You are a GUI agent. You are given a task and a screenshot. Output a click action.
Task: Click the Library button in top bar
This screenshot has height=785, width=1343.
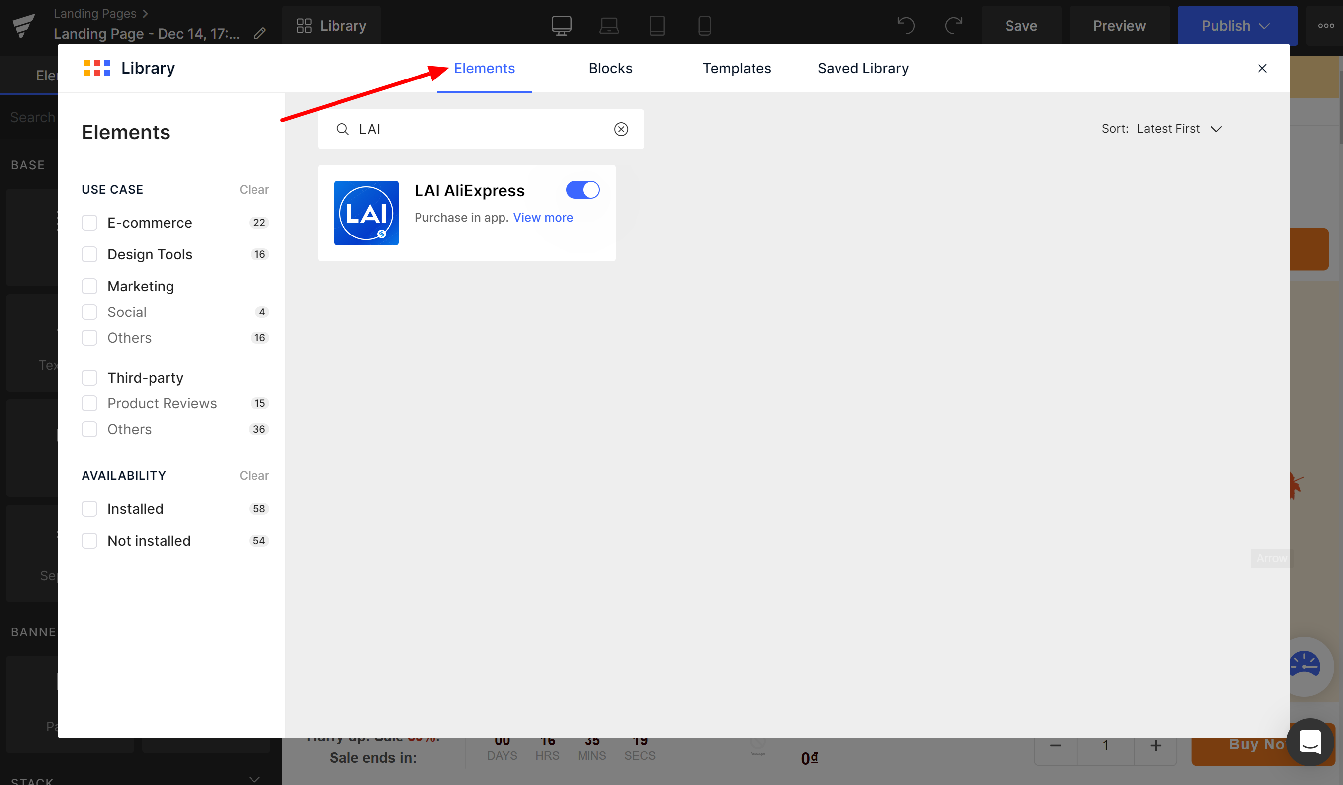click(332, 25)
